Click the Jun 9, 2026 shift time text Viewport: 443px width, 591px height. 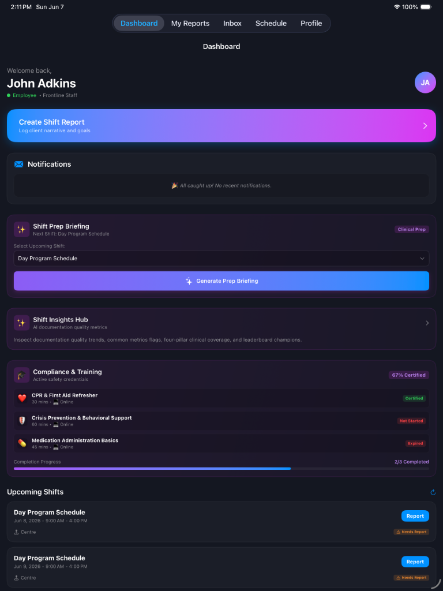pos(51,567)
